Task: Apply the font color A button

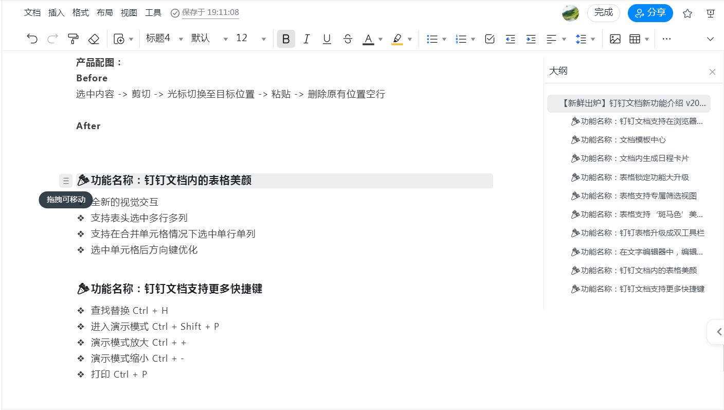Action: pos(368,39)
